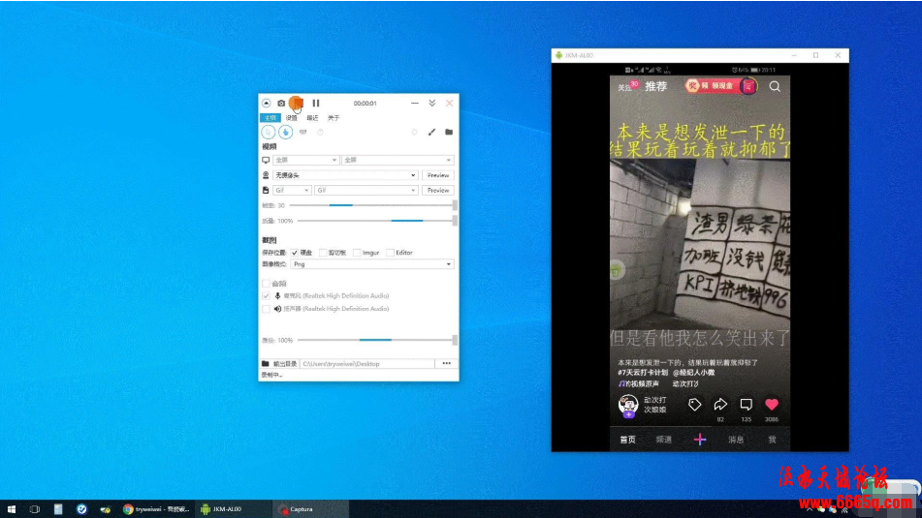Open video source type dropdown showing 全屏
Image resolution: width=922 pixels, height=518 pixels.
click(305, 160)
